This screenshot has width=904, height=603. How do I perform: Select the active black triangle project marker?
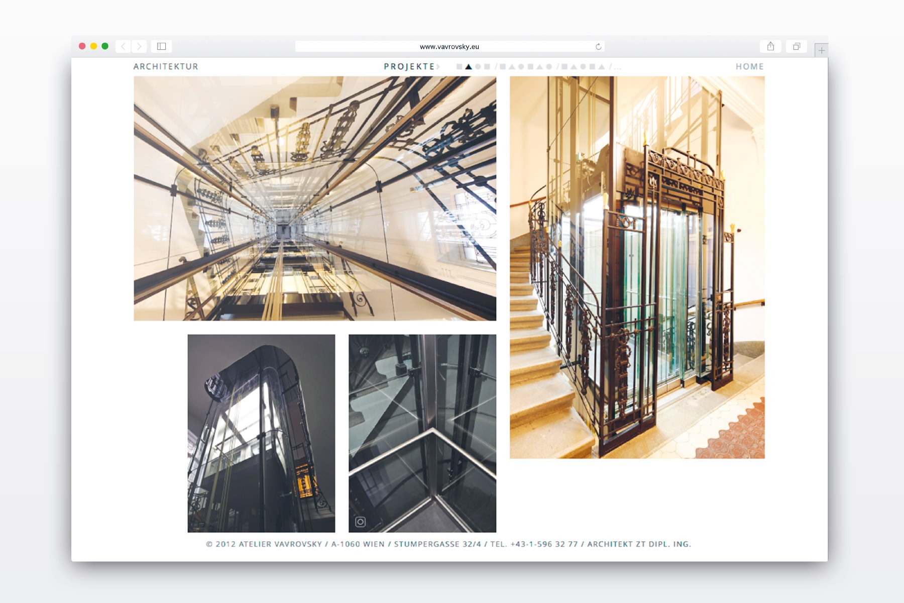click(469, 66)
